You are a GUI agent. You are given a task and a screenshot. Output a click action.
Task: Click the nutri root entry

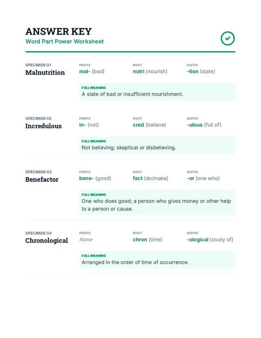point(150,71)
